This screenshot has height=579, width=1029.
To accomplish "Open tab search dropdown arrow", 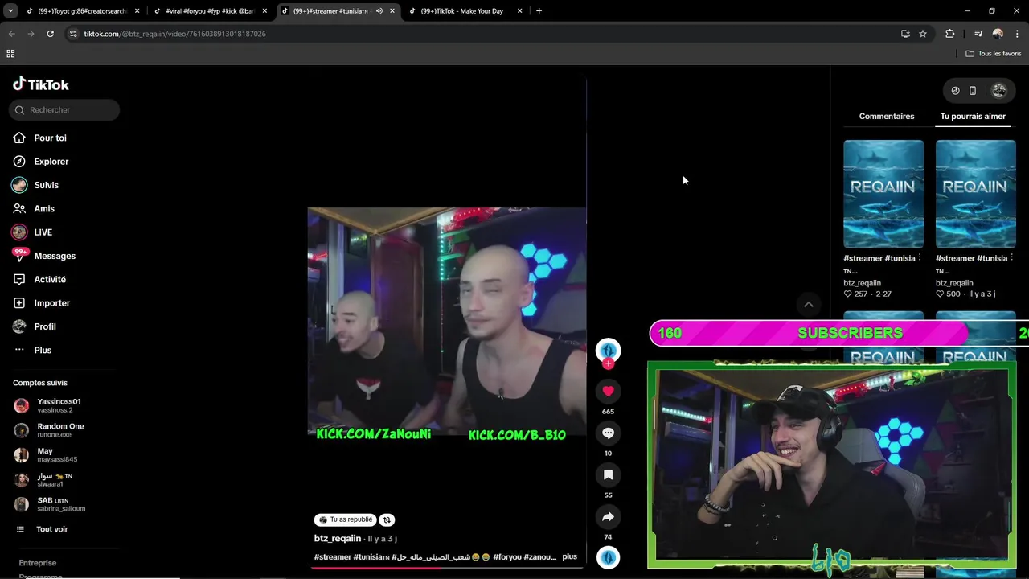I will [10, 11].
